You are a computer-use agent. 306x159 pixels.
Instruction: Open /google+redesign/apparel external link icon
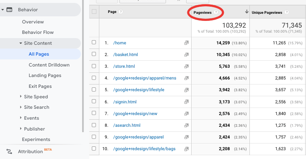coord(187,137)
